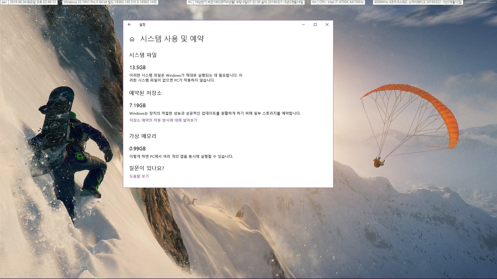Select the '질문이 있나요?' heading

(147, 168)
